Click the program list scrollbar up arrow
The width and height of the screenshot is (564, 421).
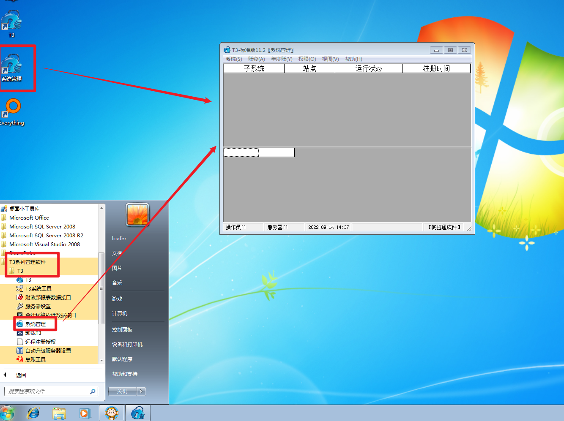[101, 208]
